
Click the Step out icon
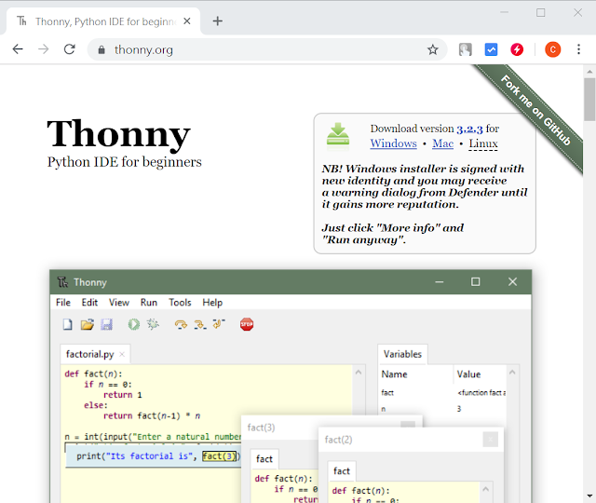click(x=219, y=323)
